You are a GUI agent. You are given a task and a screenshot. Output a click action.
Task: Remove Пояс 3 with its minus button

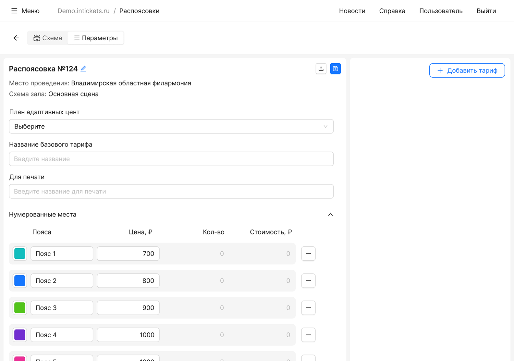pos(308,308)
